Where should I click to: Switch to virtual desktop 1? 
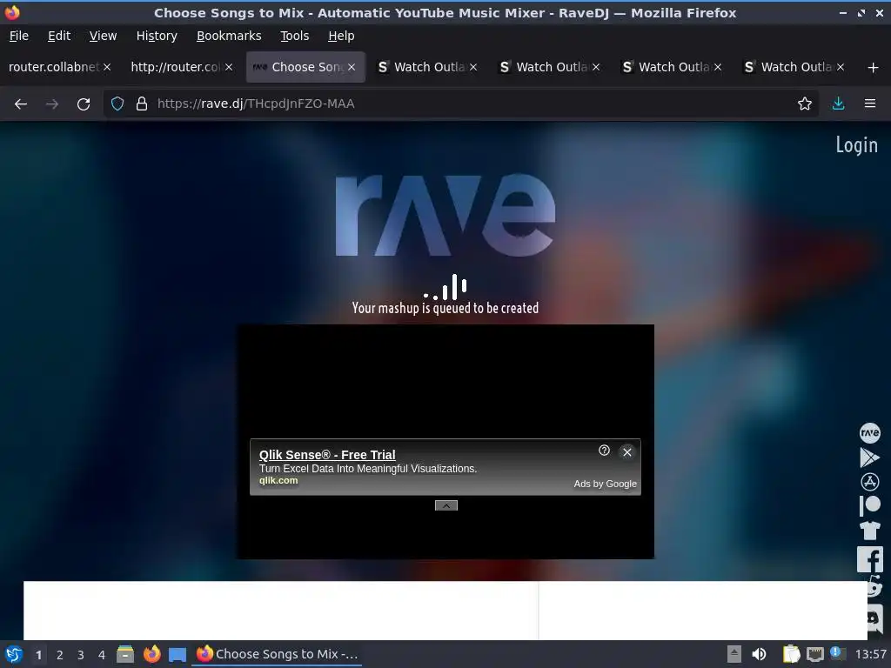(38, 655)
